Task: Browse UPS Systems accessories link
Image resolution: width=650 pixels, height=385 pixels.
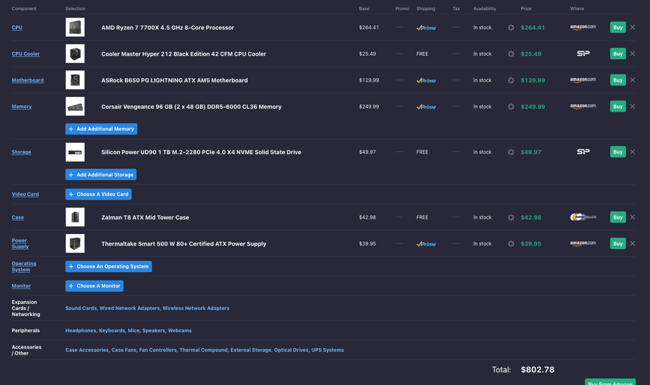Action: pyautogui.click(x=328, y=350)
